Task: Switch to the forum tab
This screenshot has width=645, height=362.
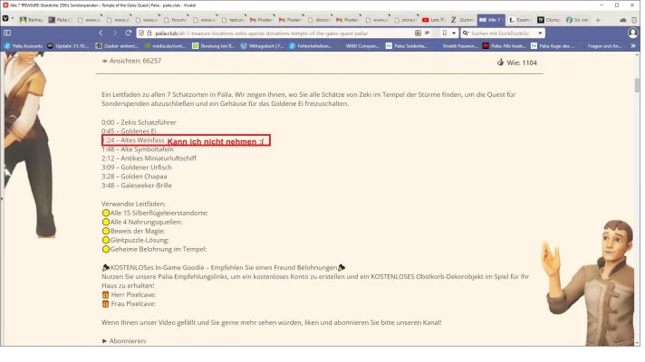Action: click(x=175, y=20)
